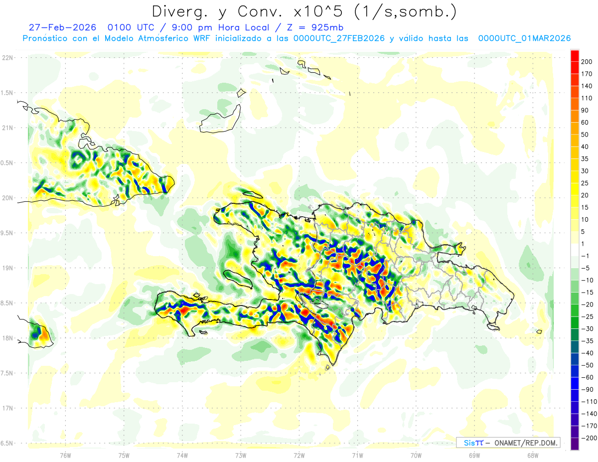598x462 pixels.
Task: Click the white color bar segment between 1 and -1
Action: (575, 250)
